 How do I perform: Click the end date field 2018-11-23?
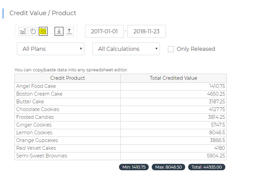point(146,31)
